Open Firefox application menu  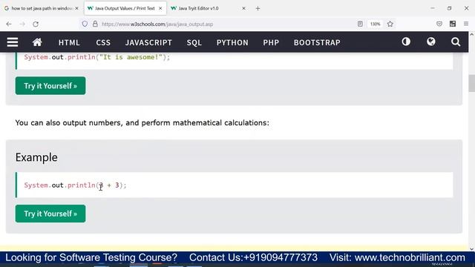[466, 24]
